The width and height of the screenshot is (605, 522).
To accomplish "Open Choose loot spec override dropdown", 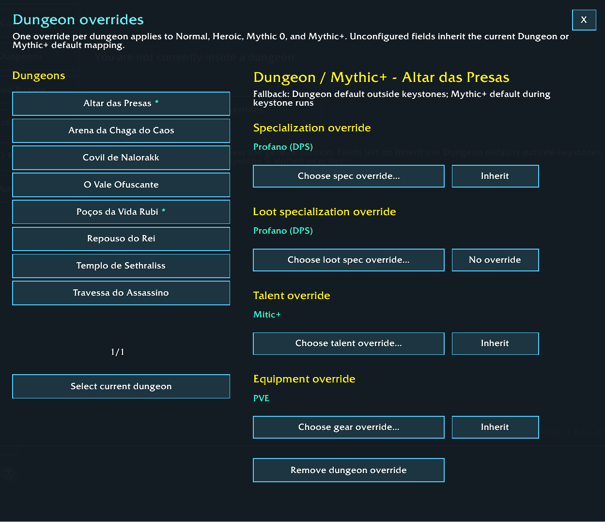I will click(349, 260).
